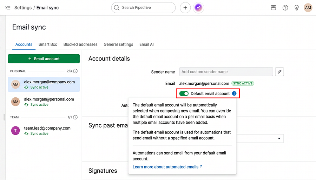Screen dimensions: 316x180
Task: Click the info icon beside Default email account
Action: pyautogui.click(x=234, y=94)
